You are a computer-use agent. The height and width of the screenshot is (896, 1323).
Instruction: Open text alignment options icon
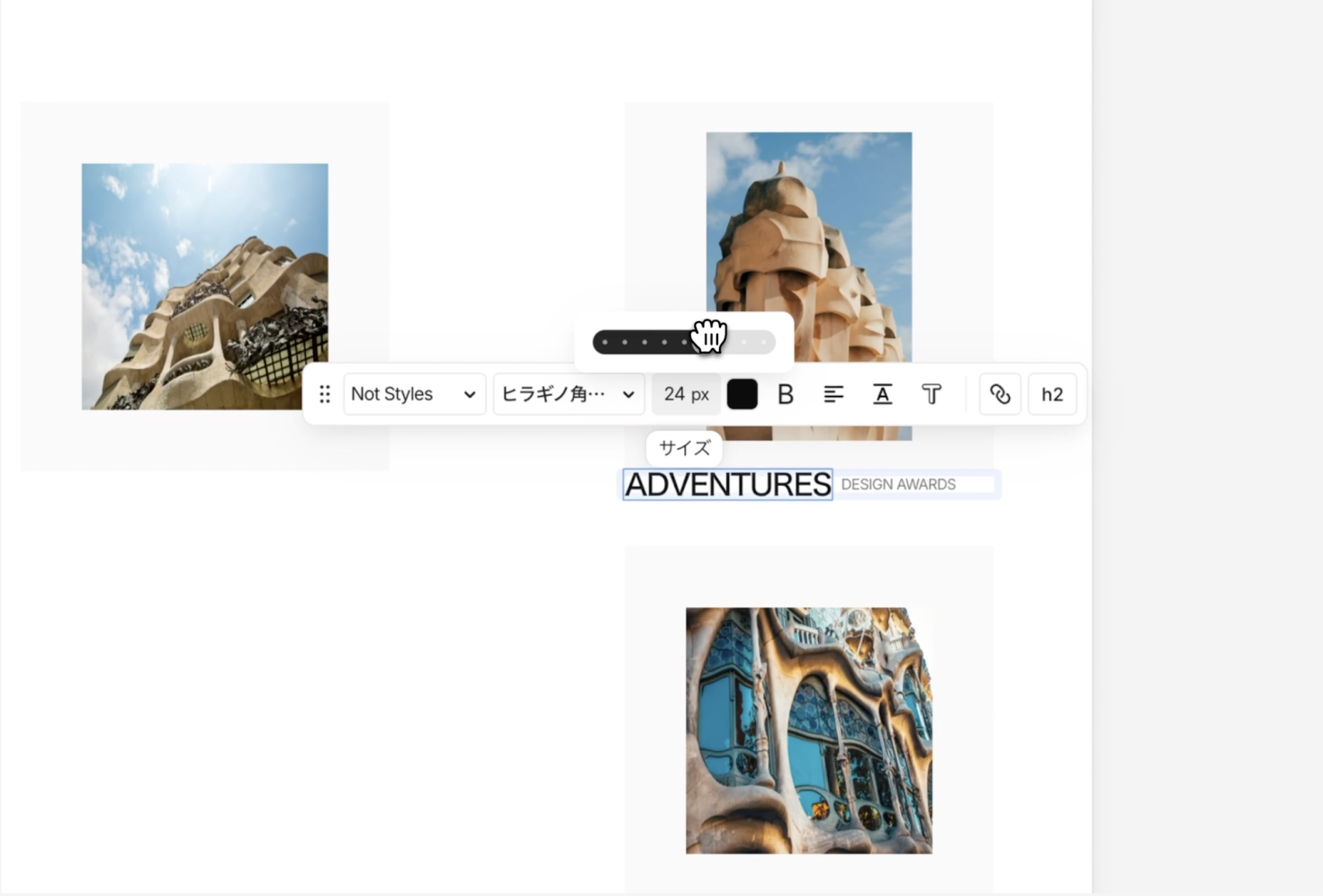[x=834, y=394]
